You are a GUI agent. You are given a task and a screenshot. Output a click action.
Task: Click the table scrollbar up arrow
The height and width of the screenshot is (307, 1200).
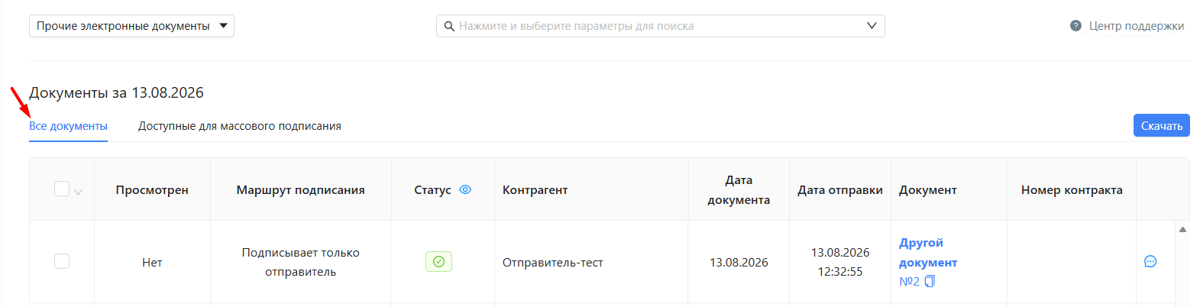[1182, 229]
